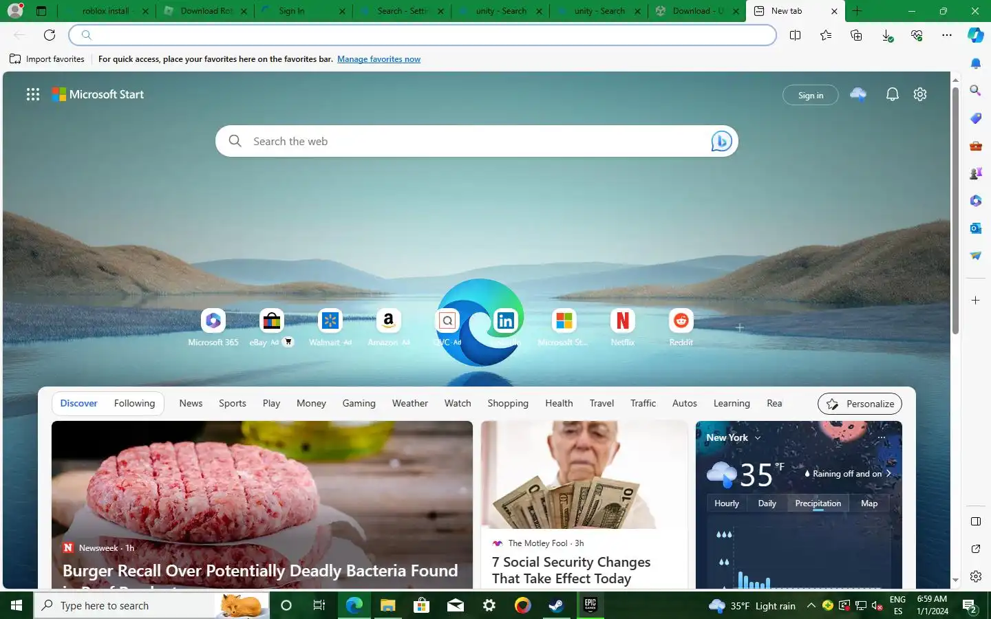Viewport: 991px width, 619px height.
Task: Click Import favorites
Action: point(47,59)
